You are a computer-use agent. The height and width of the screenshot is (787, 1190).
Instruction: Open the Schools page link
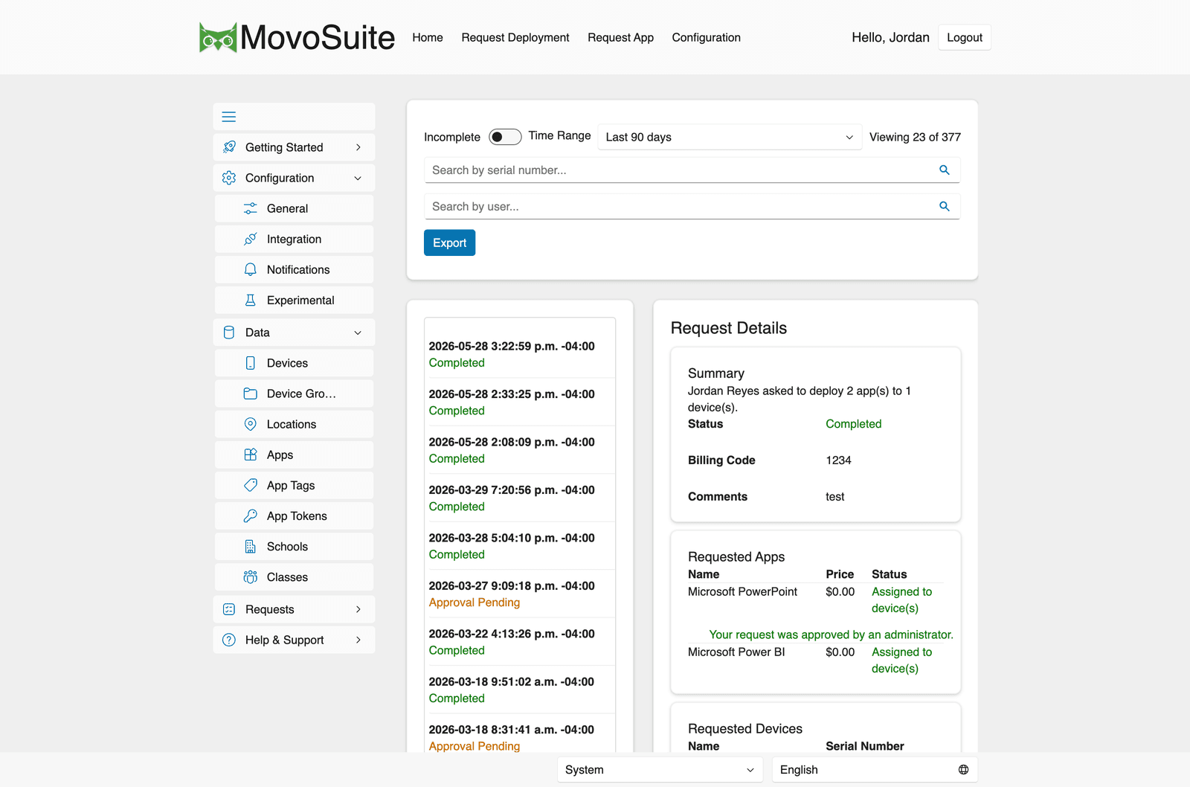pyautogui.click(x=295, y=546)
